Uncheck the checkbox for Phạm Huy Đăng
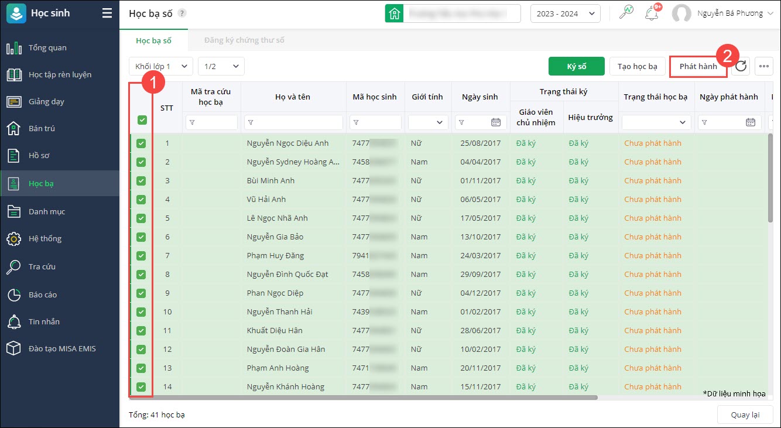781x428 pixels. [x=141, y=256]
